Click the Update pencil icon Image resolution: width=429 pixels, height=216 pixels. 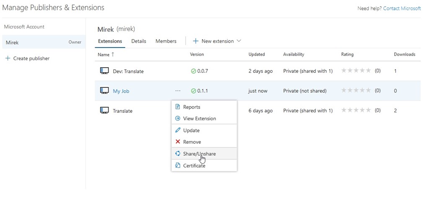coord(178,130)
